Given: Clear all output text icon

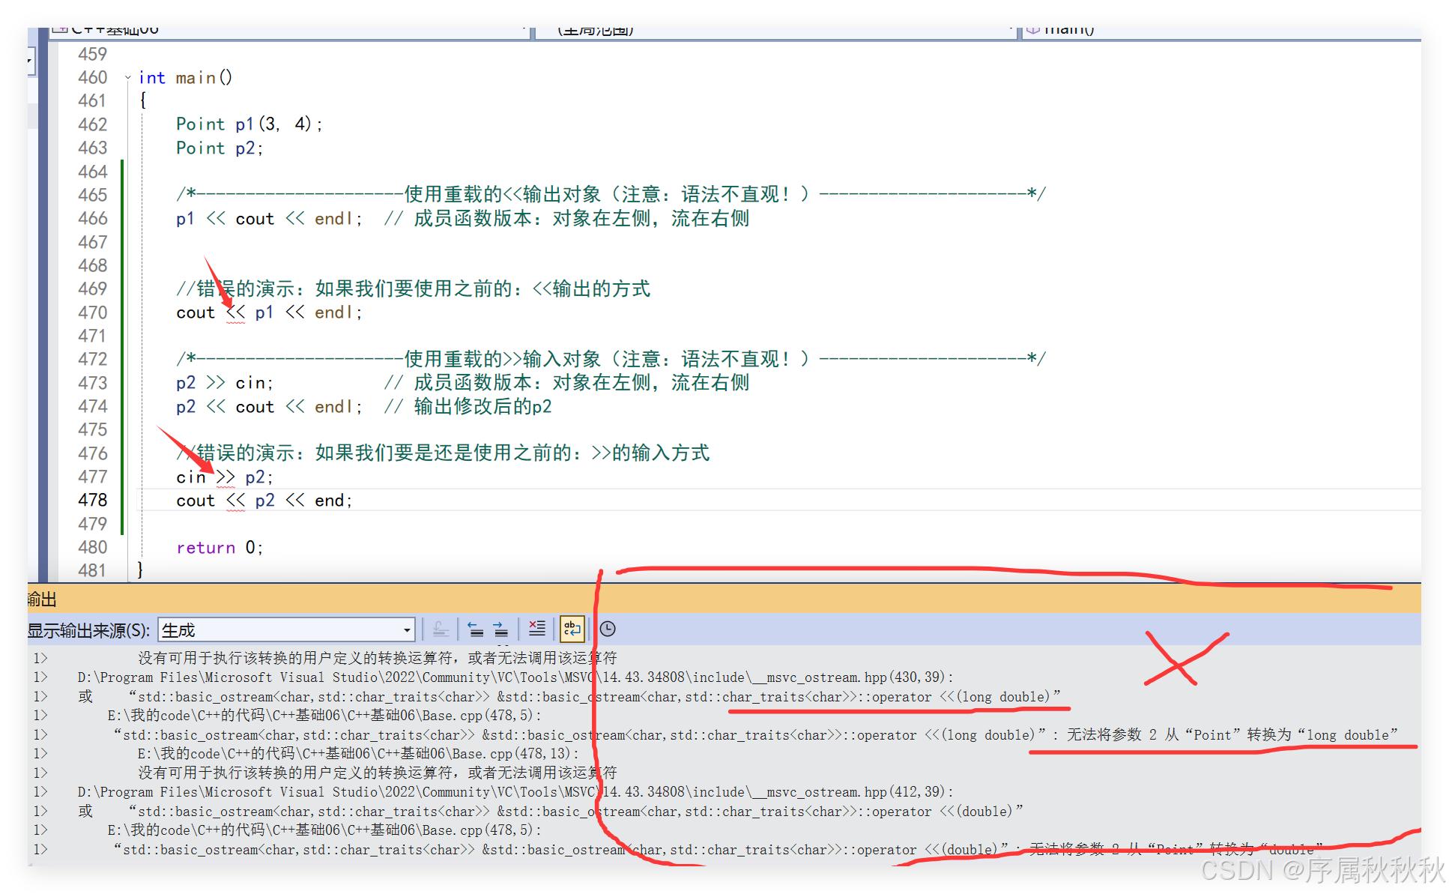Looking at the screenshot, I should coord(536,629).
